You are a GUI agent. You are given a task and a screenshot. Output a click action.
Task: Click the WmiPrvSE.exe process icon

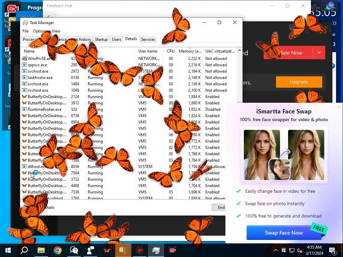point(24,59)
